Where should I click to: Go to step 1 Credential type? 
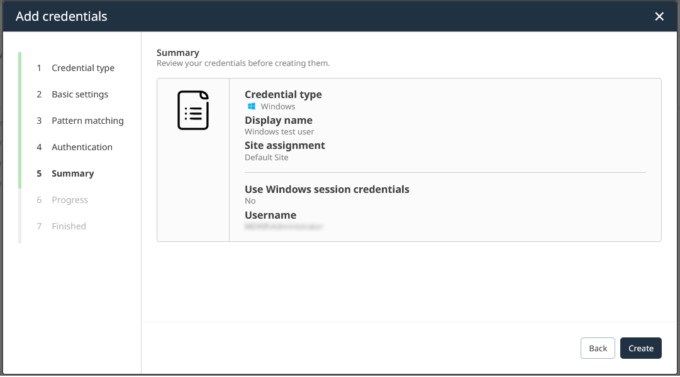(82, 68)
